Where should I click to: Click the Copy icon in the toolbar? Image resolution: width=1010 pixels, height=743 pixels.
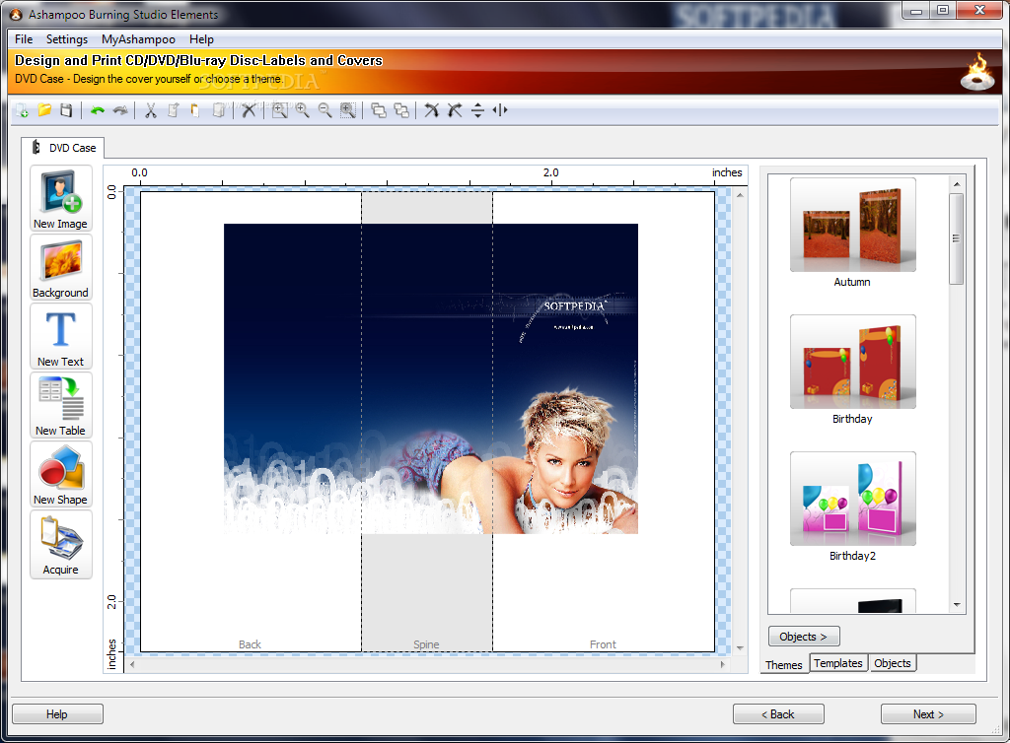[x=173, y=110]
